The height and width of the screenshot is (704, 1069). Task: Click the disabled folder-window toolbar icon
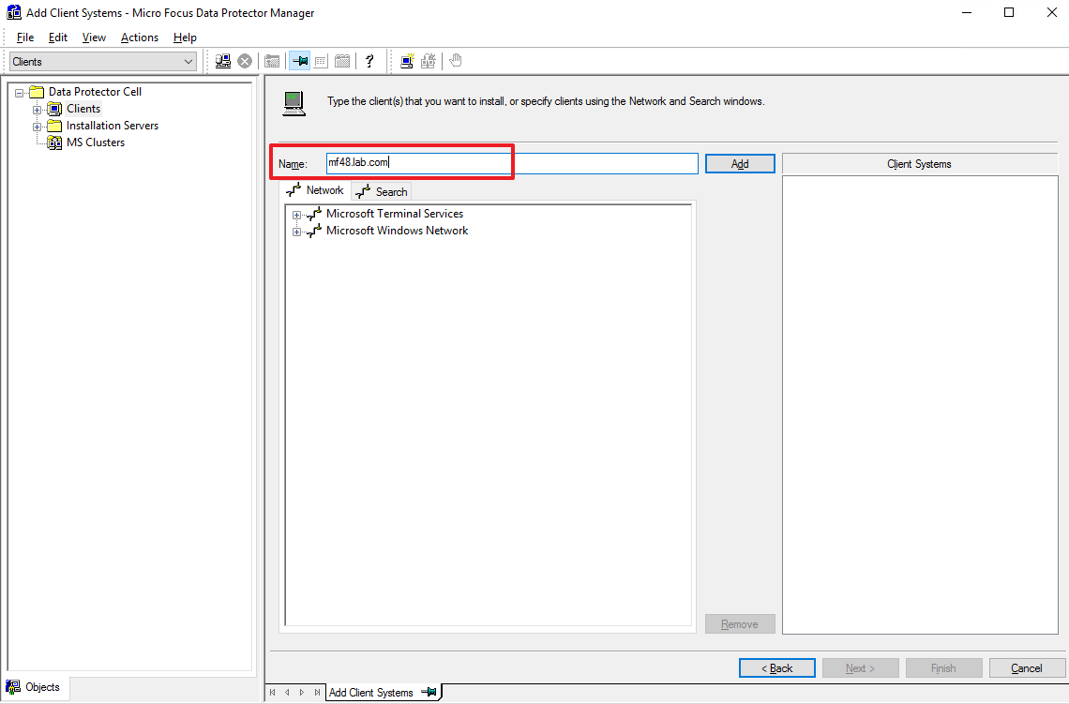click(272, 61)
